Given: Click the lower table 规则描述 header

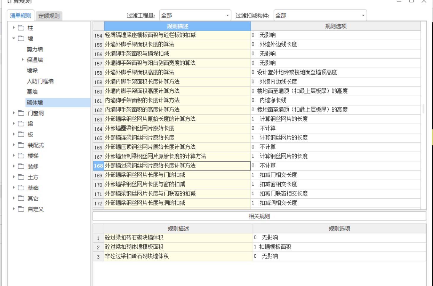Looking at the screenshot, I should (x=178, y=229).
